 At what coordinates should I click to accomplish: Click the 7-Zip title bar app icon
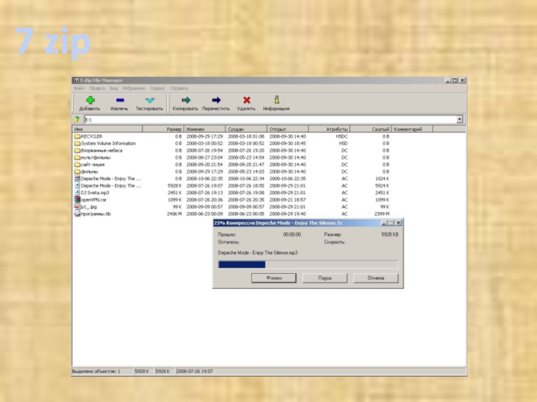pos(75,80)
